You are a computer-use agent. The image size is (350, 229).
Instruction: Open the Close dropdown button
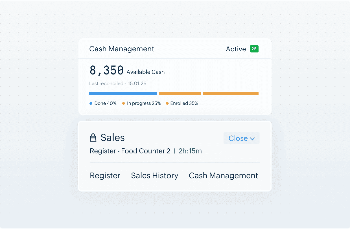click(242, 138)
